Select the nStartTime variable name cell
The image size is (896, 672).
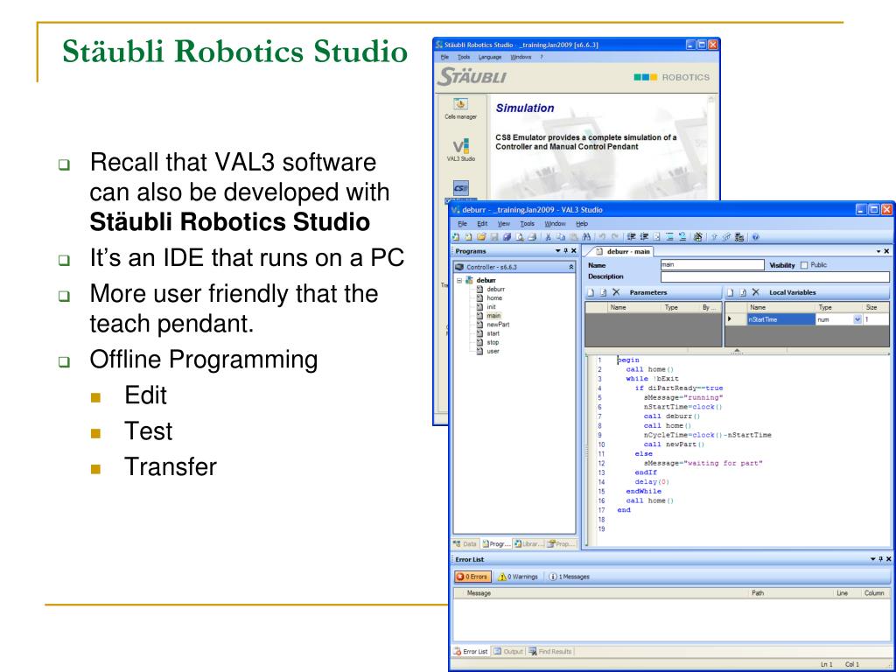tap(781, 319)
